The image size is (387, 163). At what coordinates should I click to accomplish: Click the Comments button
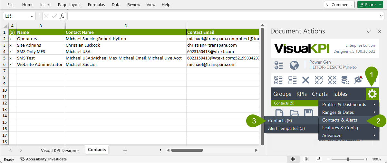pyautogui.click(x=339, y=5)
